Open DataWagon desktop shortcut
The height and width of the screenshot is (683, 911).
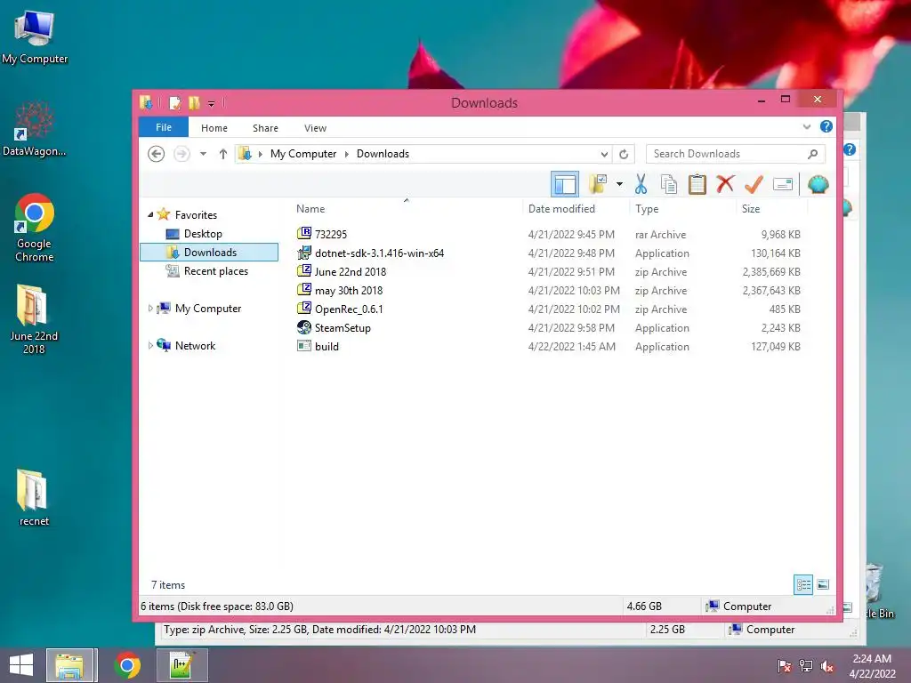[35, 129]
